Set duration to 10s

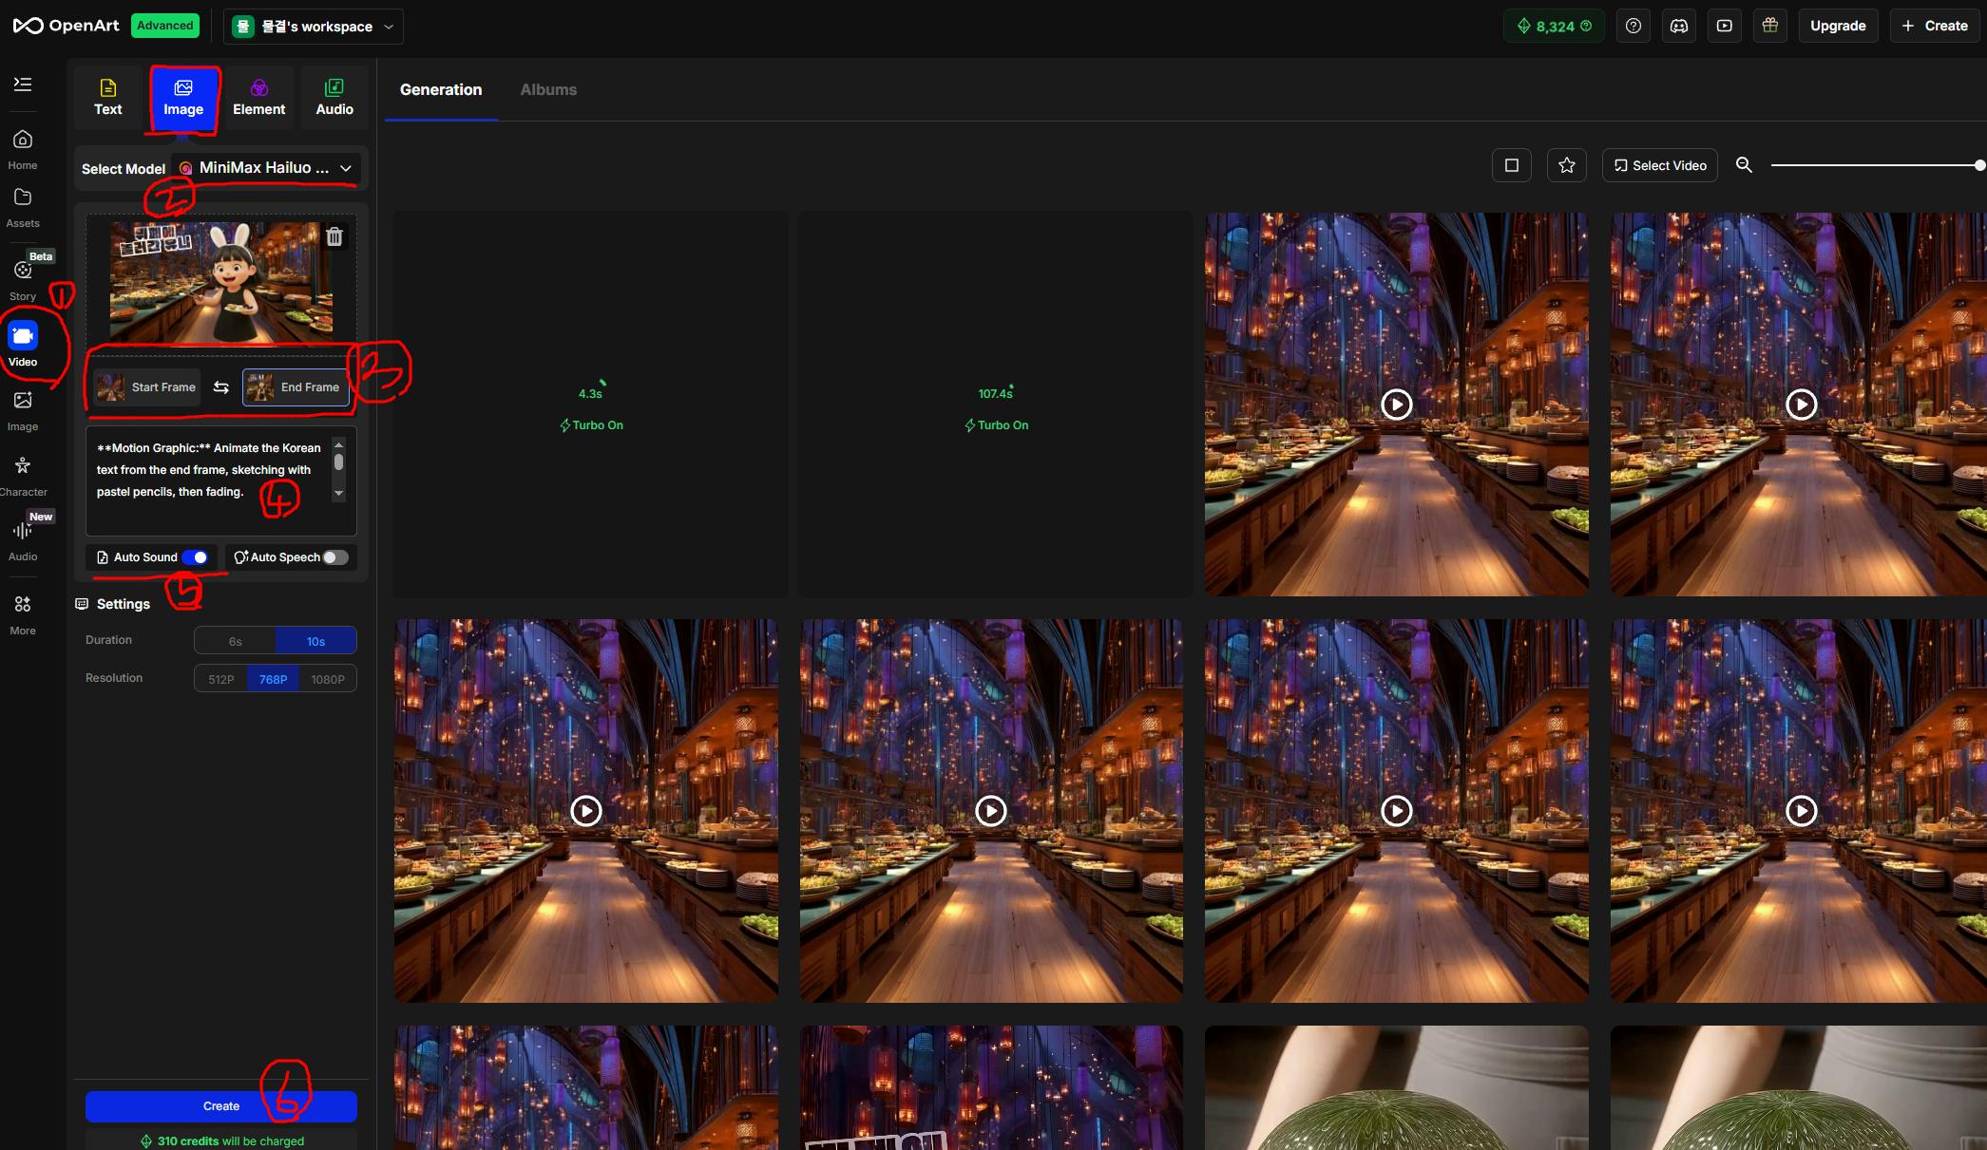315,641
